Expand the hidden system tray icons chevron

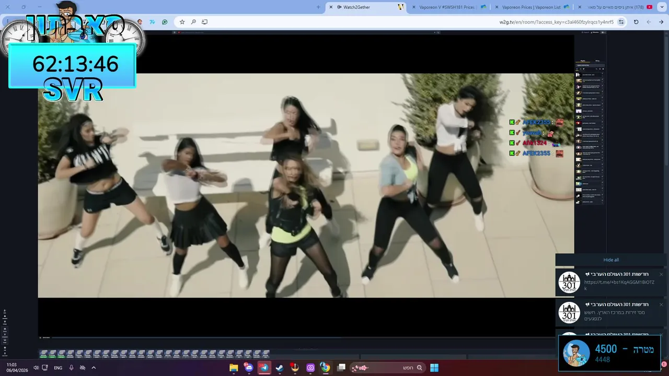94,368
